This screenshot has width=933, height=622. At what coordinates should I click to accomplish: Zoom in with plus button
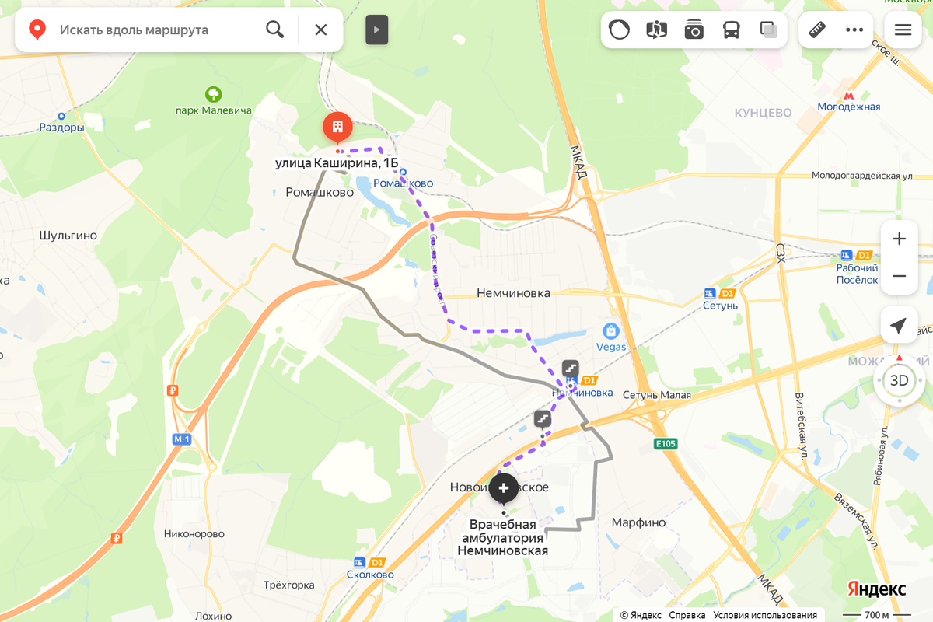(x=900, y=239)
